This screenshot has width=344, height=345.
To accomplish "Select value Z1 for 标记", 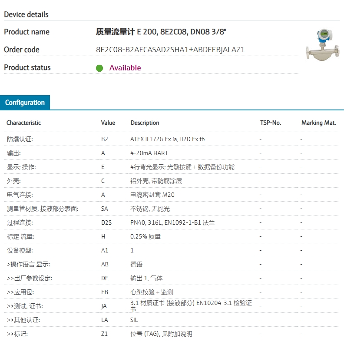I will 104,334.
